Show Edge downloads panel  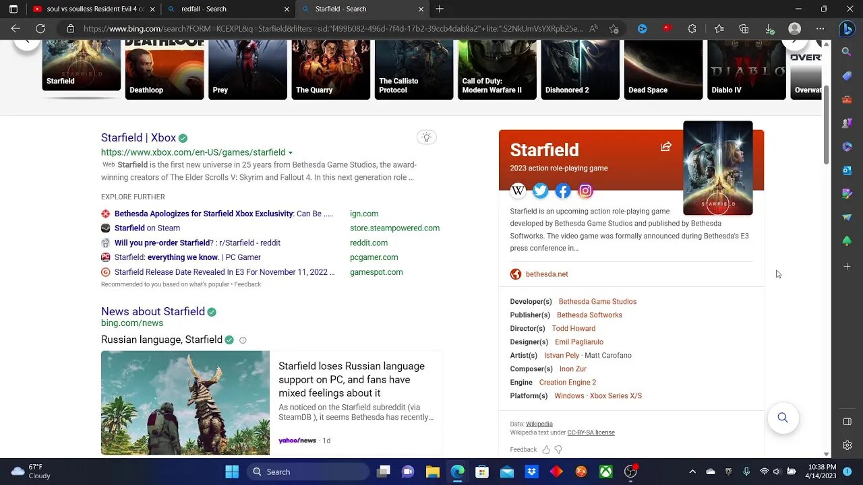coord(769,29)
